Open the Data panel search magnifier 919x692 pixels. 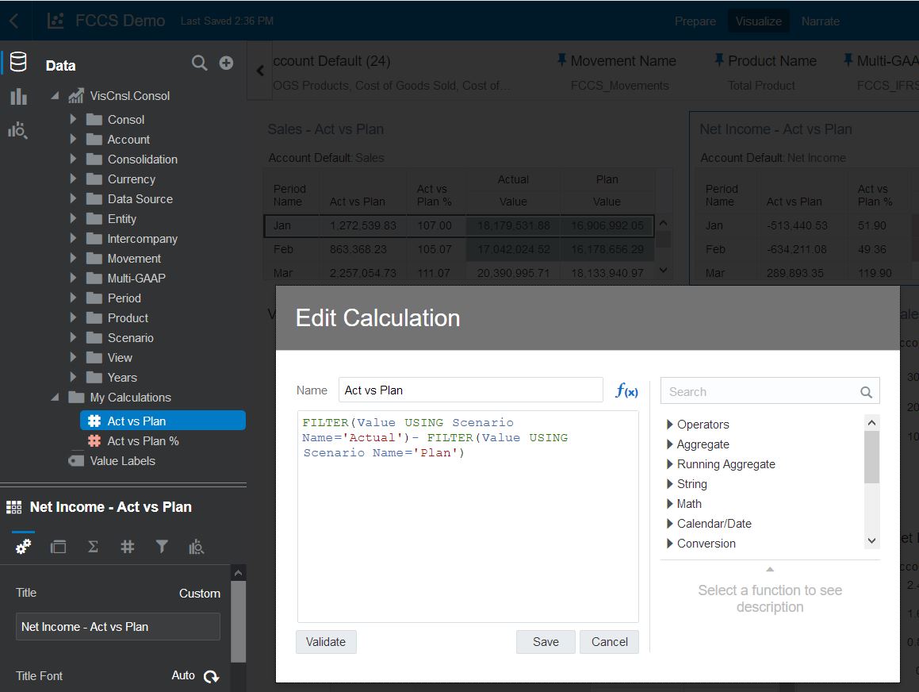pyautogui.click(x=198, y=63)
